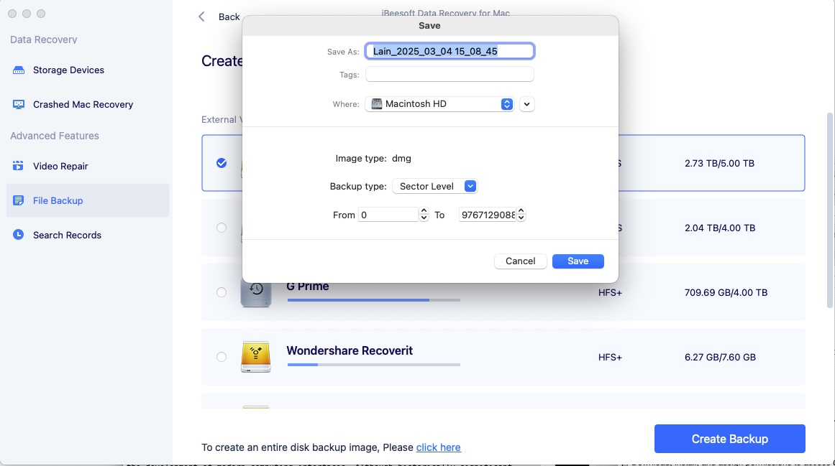Expand the Save dialog with the disclosure chevron

tap(526, 103)
